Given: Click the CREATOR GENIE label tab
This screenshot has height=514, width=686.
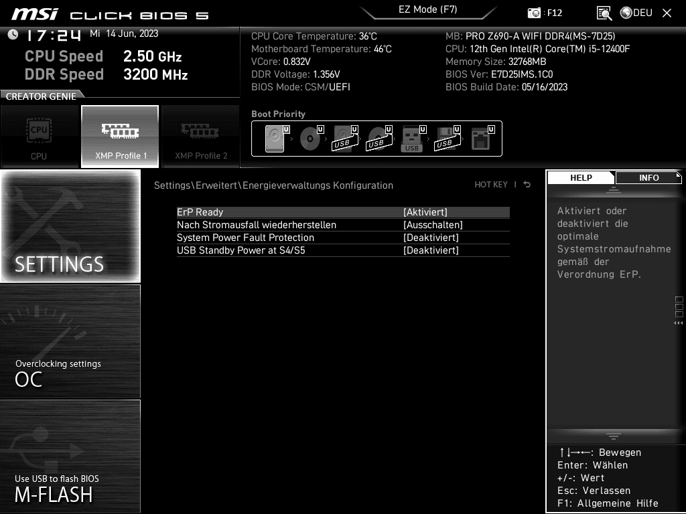Looking at the screenshot, I should tap(41, 96).
